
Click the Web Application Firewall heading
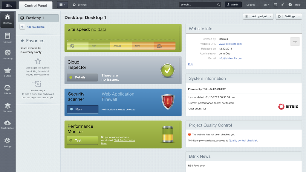pyautogui.click(x=118, y=97)
